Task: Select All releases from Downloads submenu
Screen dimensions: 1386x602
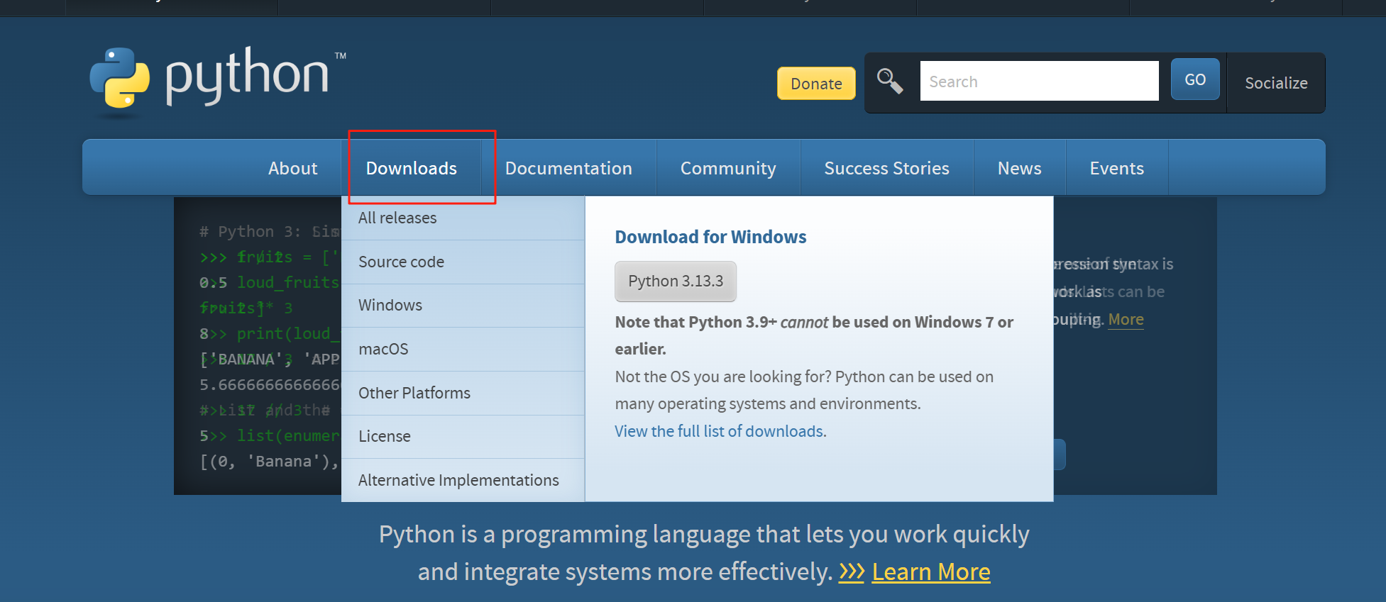Action: coord(397,218)
